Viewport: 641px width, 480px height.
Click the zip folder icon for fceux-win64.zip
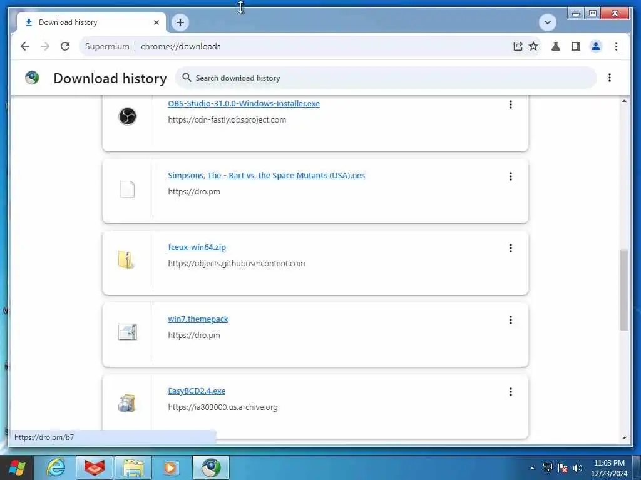click(126, 260)
